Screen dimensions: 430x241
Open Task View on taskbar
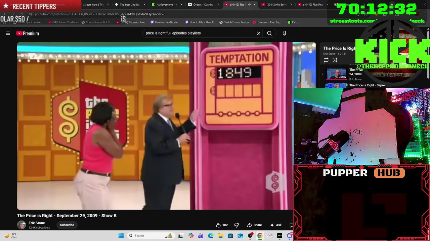click(x=181, y=236)
